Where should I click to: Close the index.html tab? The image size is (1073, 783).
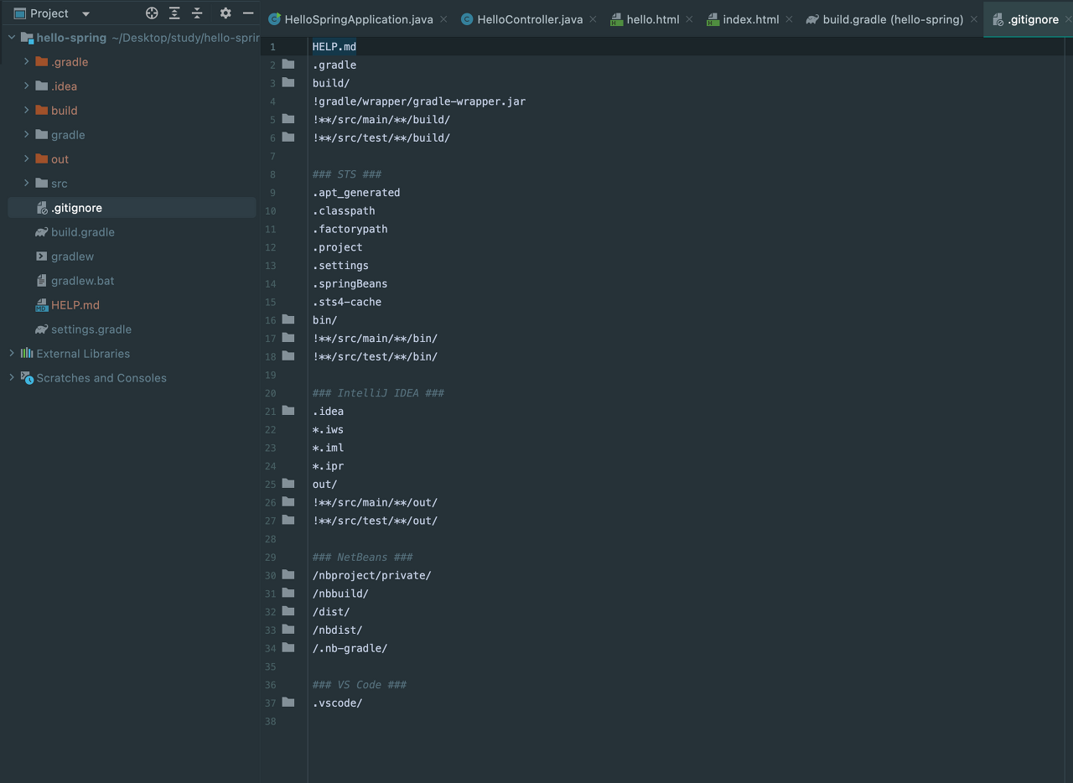point(789,19)
